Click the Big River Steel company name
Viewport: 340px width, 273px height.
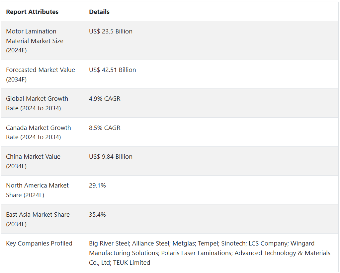(109, 244)
